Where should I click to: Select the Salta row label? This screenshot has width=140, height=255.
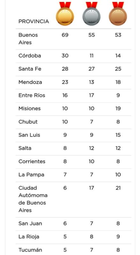tap(25, 148)
